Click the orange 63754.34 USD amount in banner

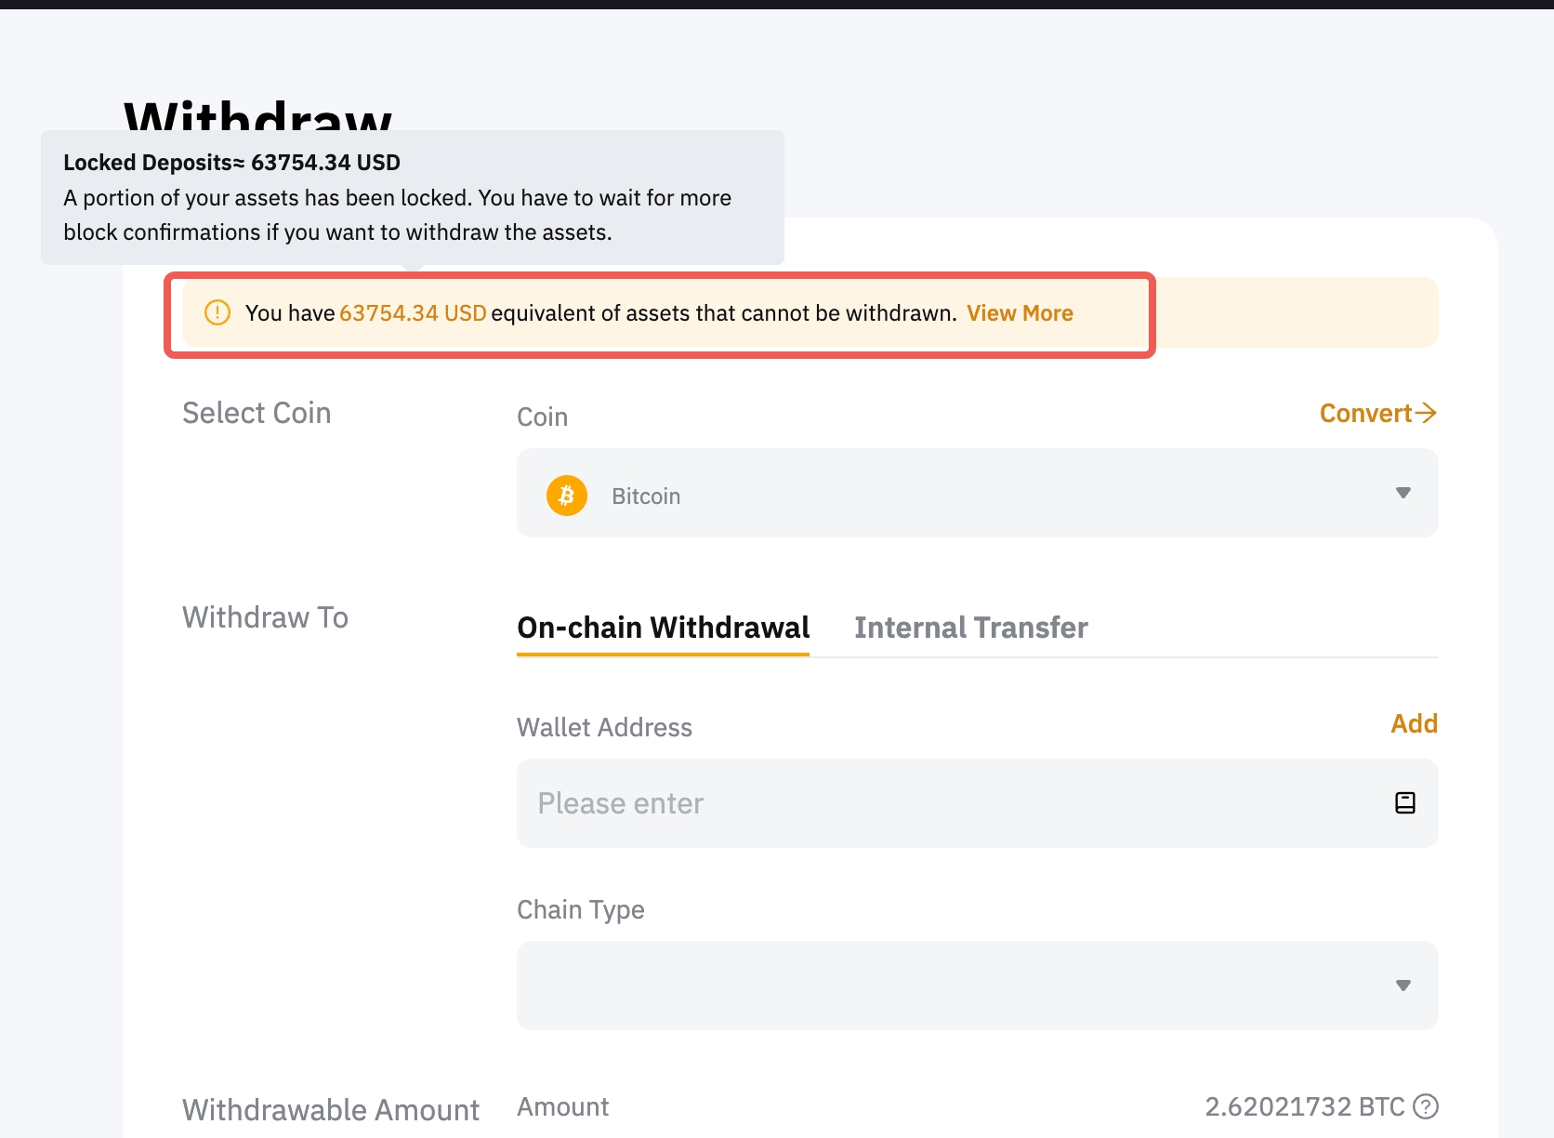pyautogui.click(x=413, y=313)
